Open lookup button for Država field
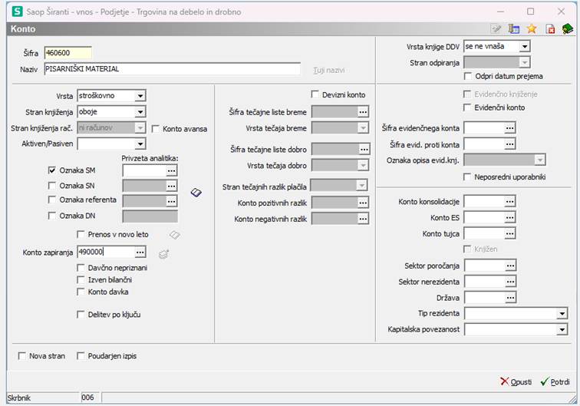Screen dimensions: 580x406 click(x=510, y=298)
